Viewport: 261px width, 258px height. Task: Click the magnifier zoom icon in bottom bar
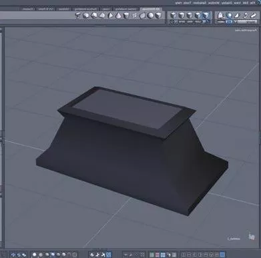(x=131, y=255)
